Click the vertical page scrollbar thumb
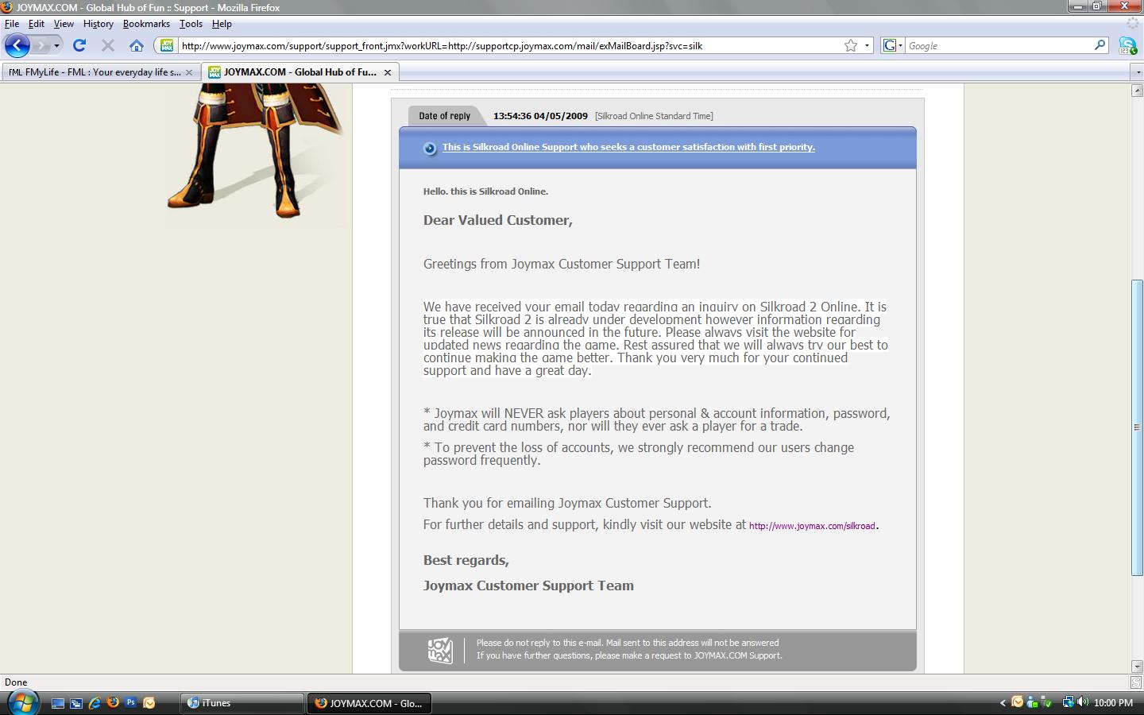Screen dimensions: 1144x715 1137,427
